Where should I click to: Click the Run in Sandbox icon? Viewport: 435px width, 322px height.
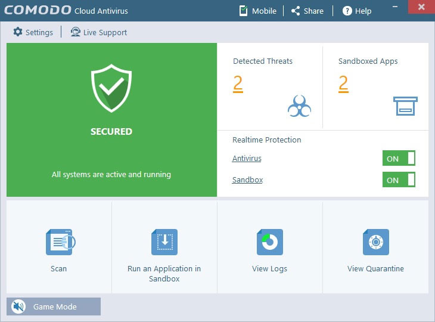click(164, 241)
